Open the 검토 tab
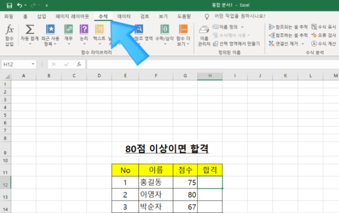Viewport: 339px width, 213px height. tap(145, 16)
